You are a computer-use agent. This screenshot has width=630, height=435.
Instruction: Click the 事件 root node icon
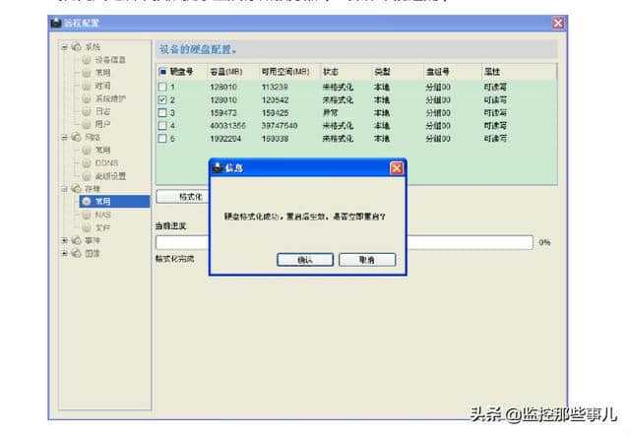point(77,240)
